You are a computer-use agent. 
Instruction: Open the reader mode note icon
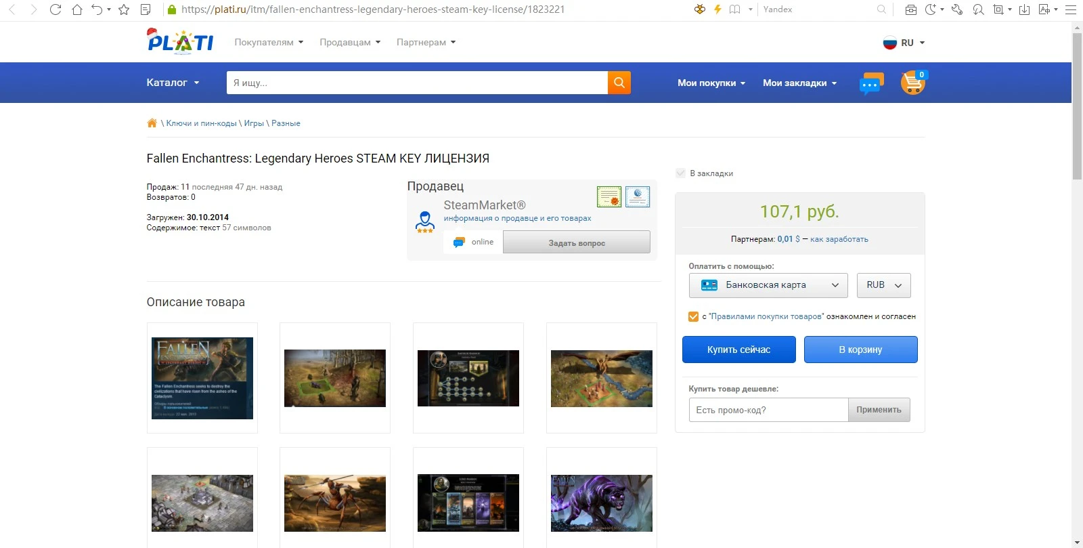click(146, 9)
